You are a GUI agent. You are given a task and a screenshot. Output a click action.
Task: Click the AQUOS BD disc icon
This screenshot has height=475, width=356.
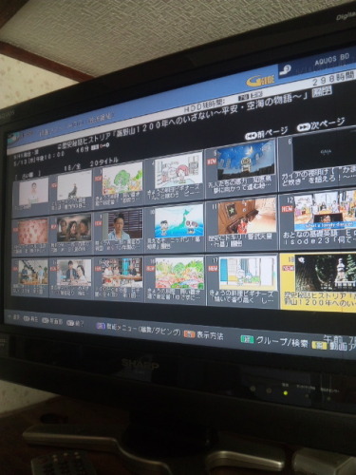point(285,69)
